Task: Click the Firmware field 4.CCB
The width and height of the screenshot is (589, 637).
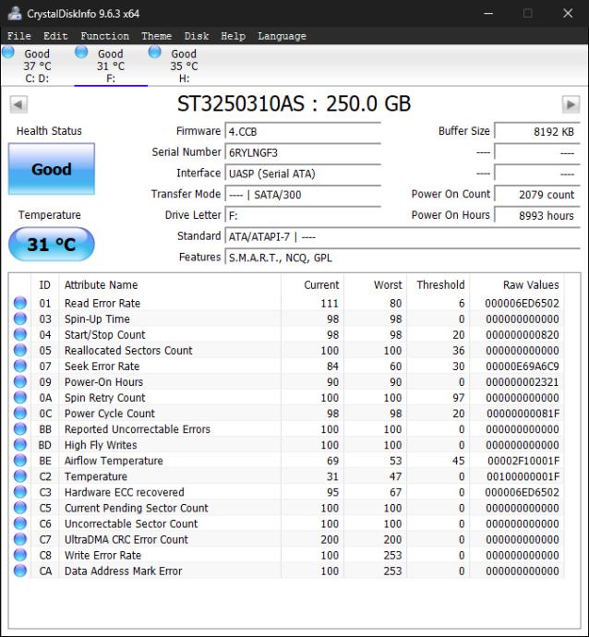Action: coord(303,132)
